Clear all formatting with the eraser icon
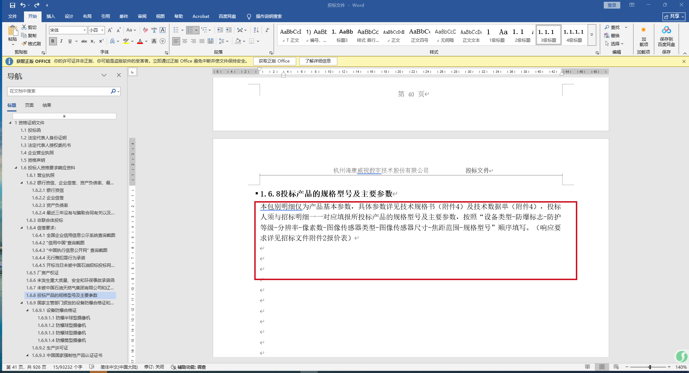The width and height of the screenshot is (689, 373). [145, 30]
